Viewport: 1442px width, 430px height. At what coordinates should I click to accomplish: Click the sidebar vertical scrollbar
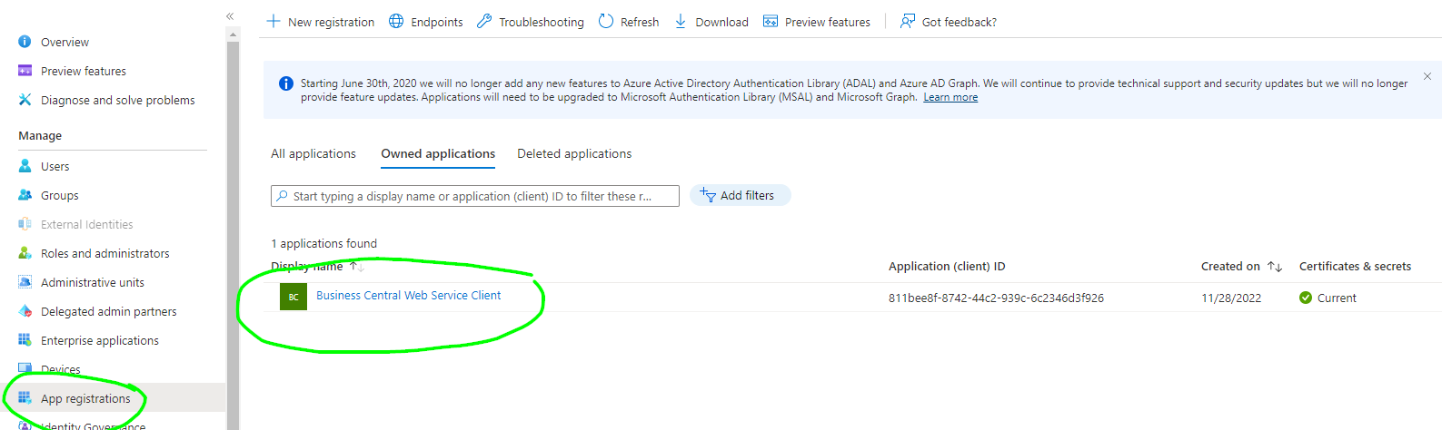(x=233, y=235)
